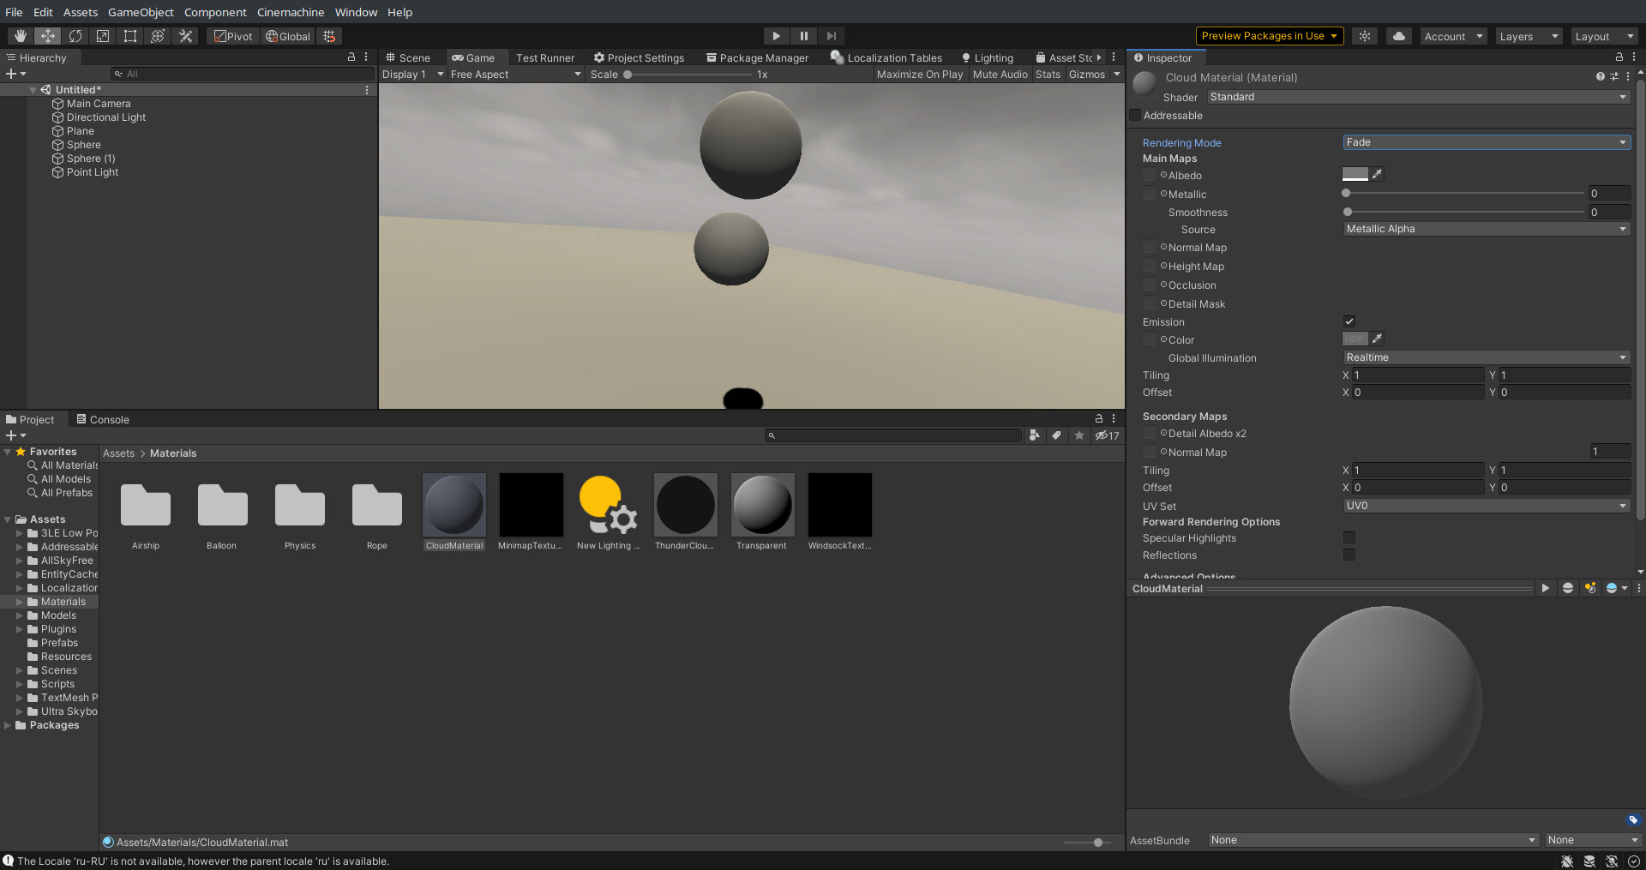Click the Unity cloud services icon
The height and width of the screenshot is (870, 1646).
pyautogui.click(x=1397, y=36)
